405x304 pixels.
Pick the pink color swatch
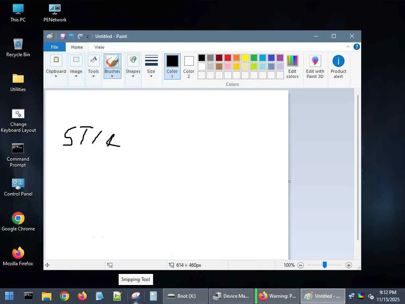(x=228, y=66)
